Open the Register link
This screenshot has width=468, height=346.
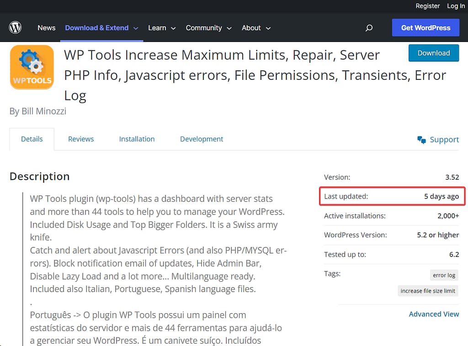[x=428, y=6]
